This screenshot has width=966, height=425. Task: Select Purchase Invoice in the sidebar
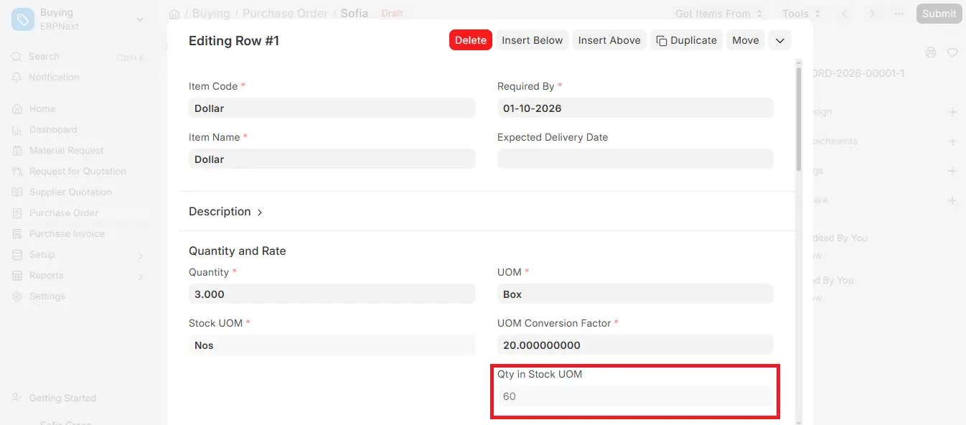(x=67, y=234)
